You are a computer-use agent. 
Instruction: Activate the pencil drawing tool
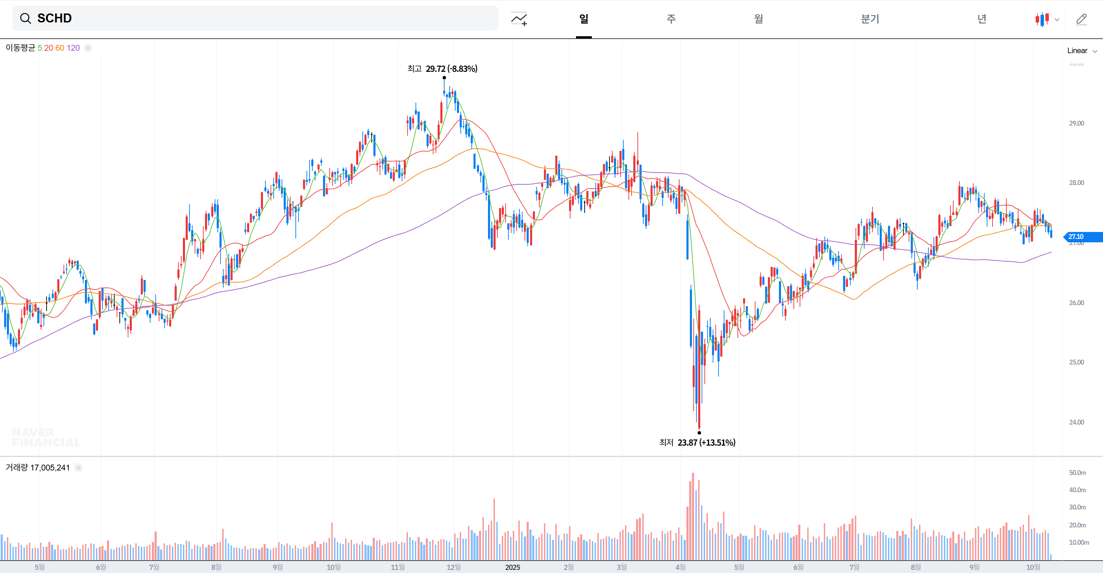pos(1081,19)
